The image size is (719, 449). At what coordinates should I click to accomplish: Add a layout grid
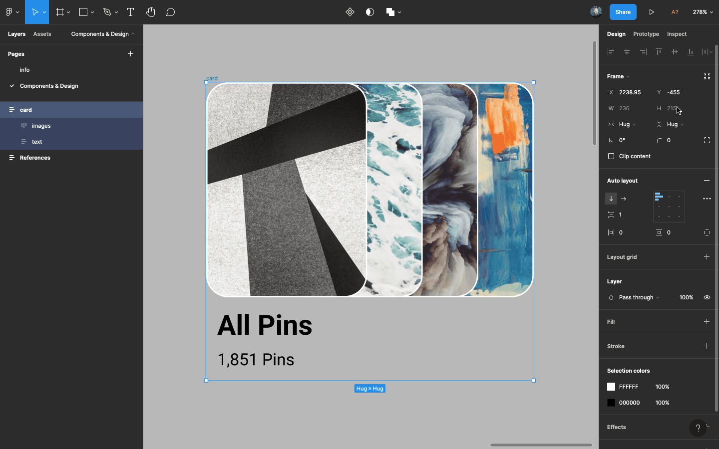707,257
